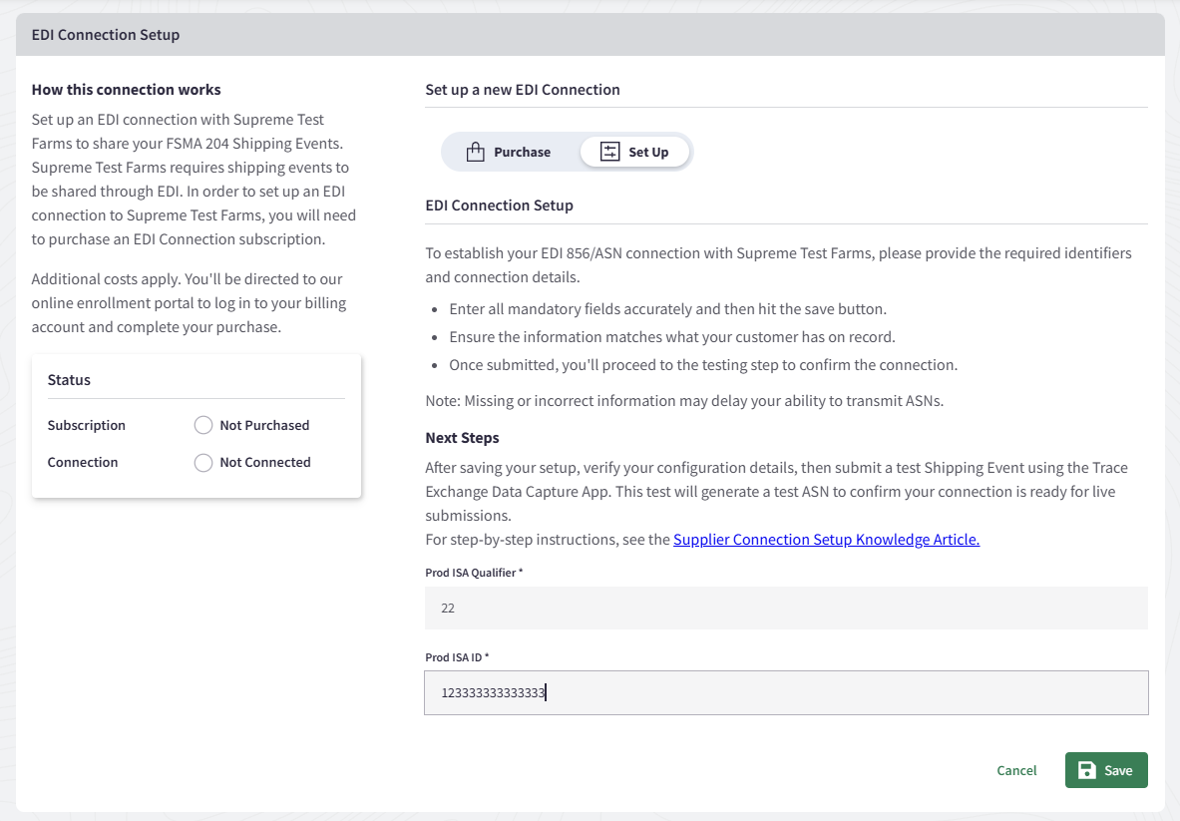
Task: Click the Next Steps heading
Action: (462, 438)
